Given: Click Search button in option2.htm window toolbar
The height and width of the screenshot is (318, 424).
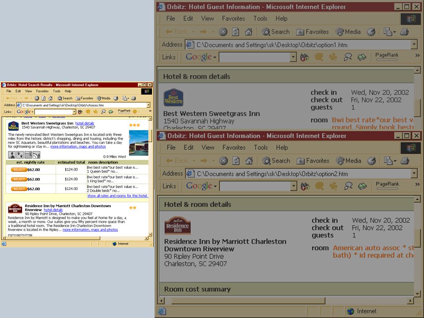Looking at the screenshot, I should 276,161.
